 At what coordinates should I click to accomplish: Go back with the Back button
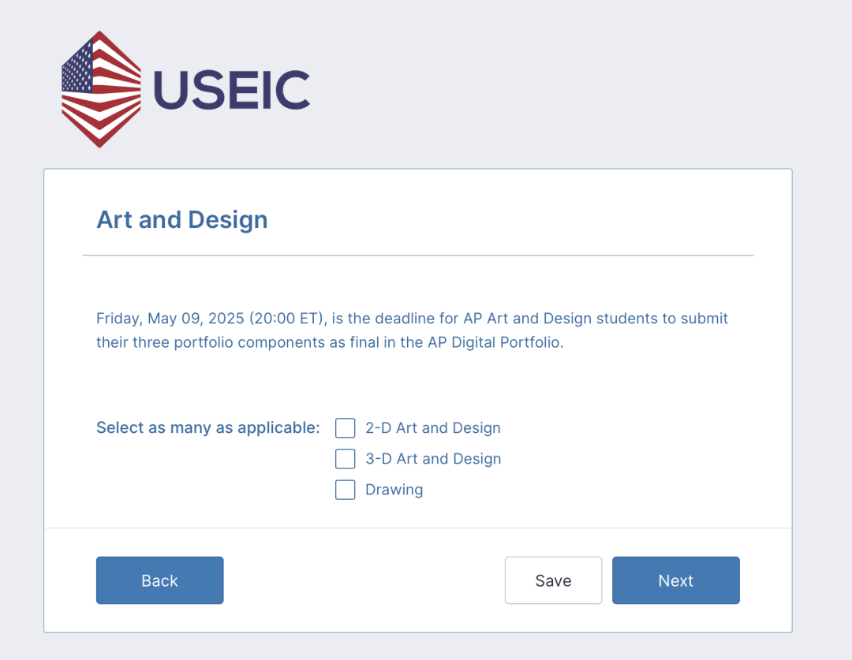click(159, 580)
